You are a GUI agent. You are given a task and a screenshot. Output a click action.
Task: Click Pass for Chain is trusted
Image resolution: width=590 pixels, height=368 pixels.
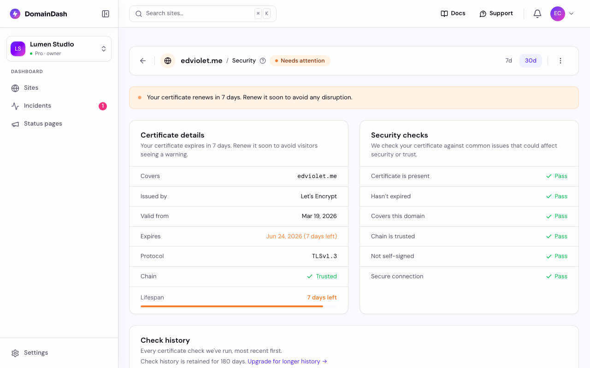557,236
